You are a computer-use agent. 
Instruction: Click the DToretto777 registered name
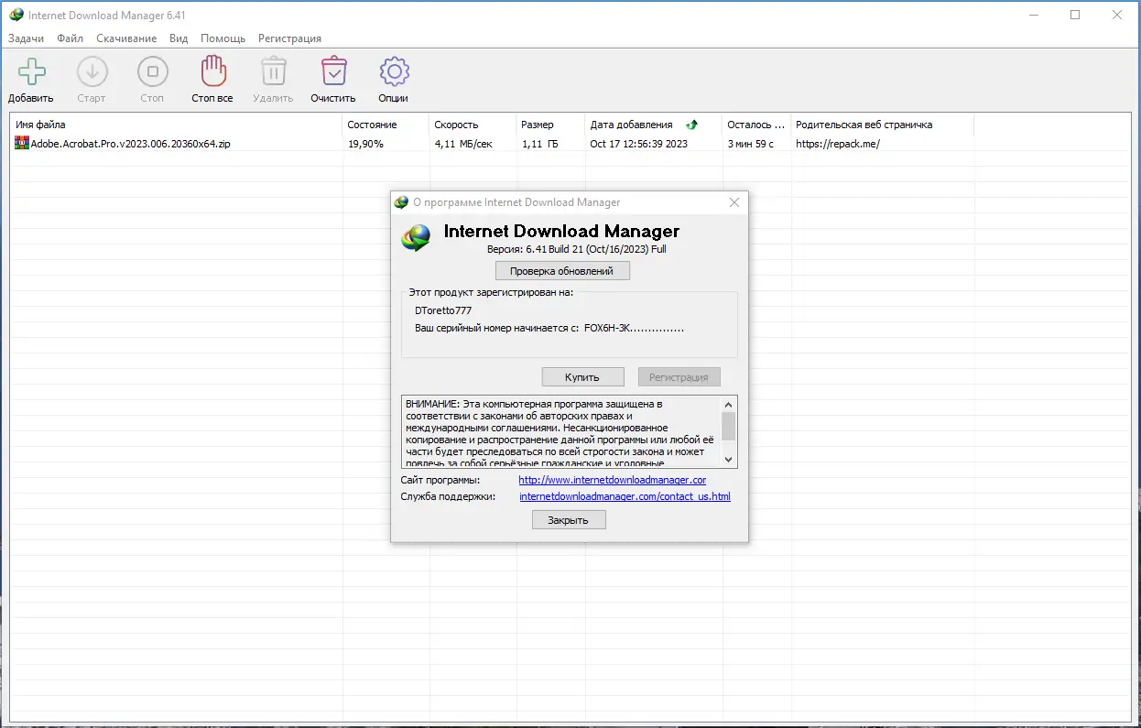click(443, 310)
